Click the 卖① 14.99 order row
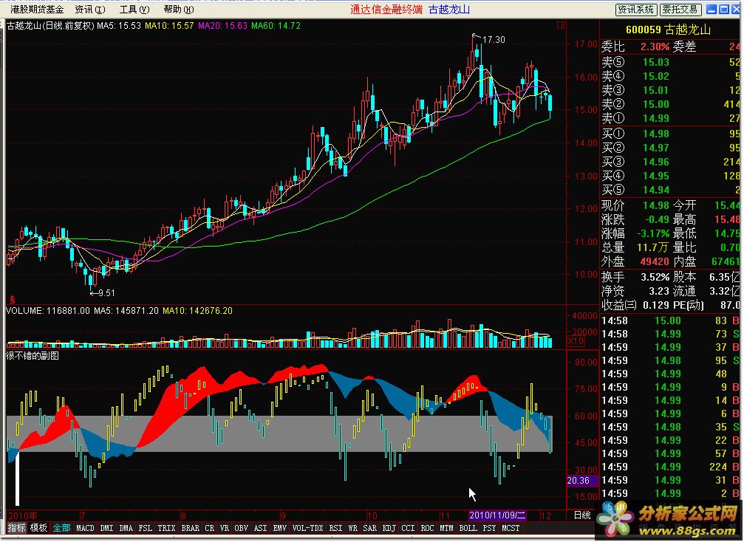This screenshot has width=744, height=542. click(x=672, y=118)
